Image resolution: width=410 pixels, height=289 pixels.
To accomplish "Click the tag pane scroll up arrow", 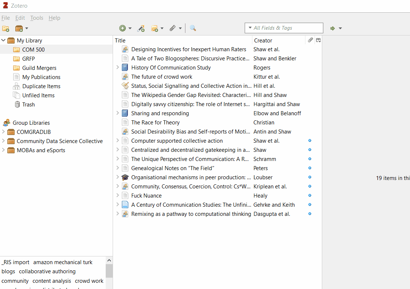I will pos(109,260).
